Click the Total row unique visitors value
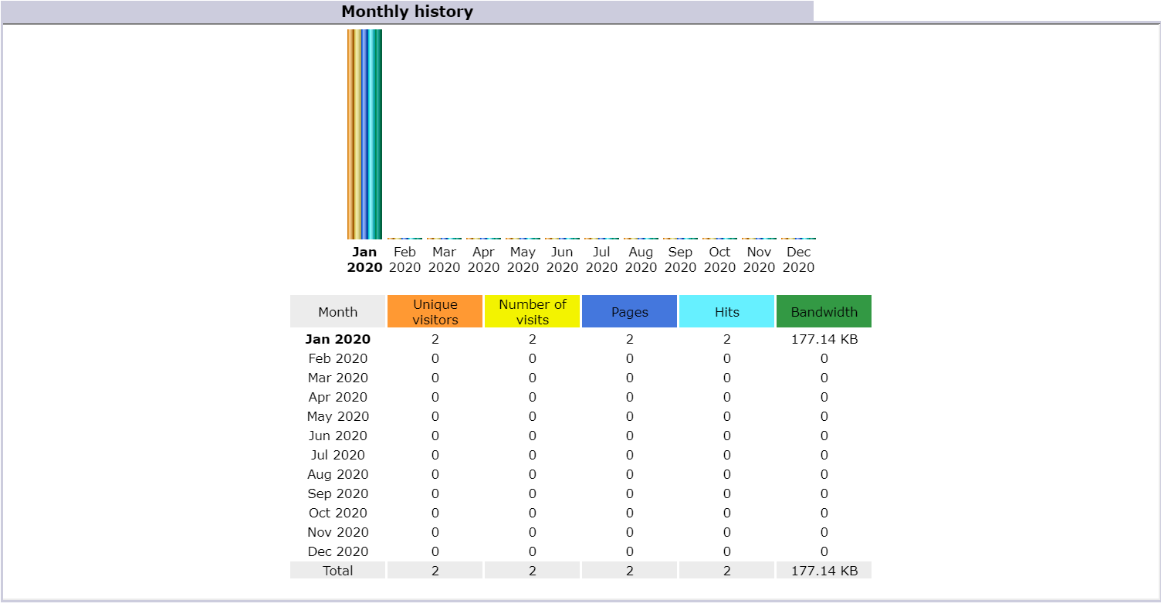 pyautogui.click(x=435, y=571)
